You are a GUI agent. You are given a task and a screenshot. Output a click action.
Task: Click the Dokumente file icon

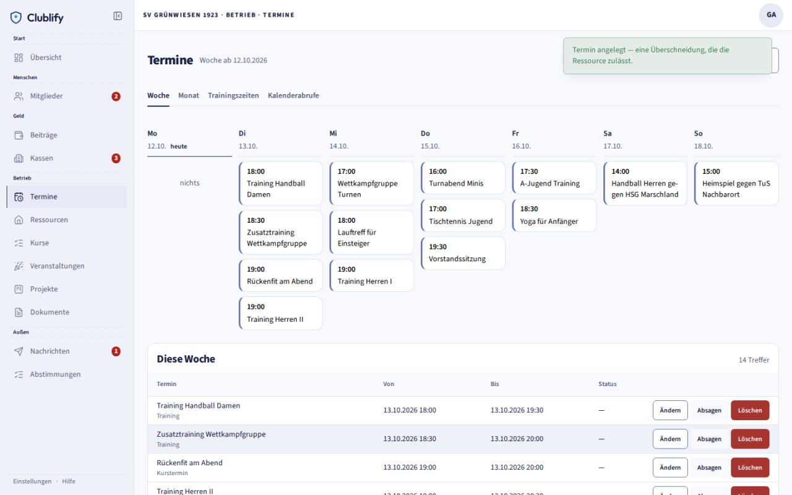coord(19,312)
